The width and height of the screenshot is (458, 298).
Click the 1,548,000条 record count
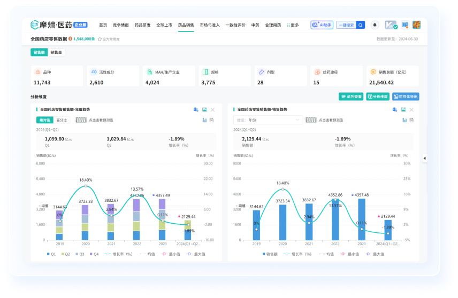point(84,39)
